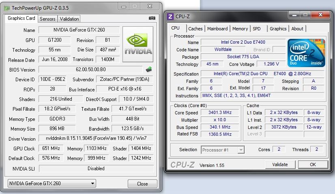Click the Shaders value 216 Unified
This screenshot has width=335, height=194.
61,99
